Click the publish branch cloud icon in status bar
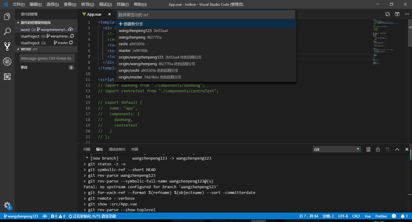The image size is (412, 222). [45, 216]
